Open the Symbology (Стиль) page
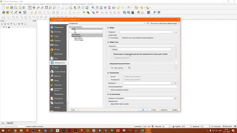The height and width of the screenshot is (133, 237). click(58, 36)
